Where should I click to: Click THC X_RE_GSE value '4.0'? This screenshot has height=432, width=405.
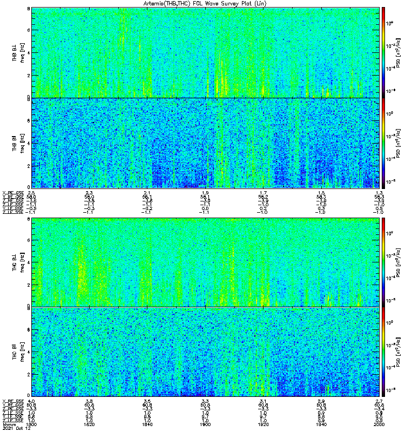(31, 401)
